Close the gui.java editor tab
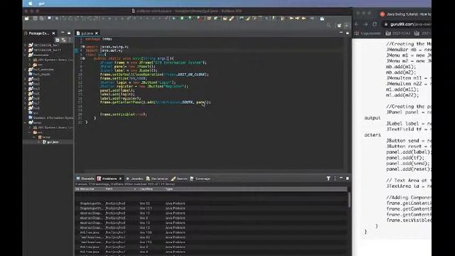 97,33
